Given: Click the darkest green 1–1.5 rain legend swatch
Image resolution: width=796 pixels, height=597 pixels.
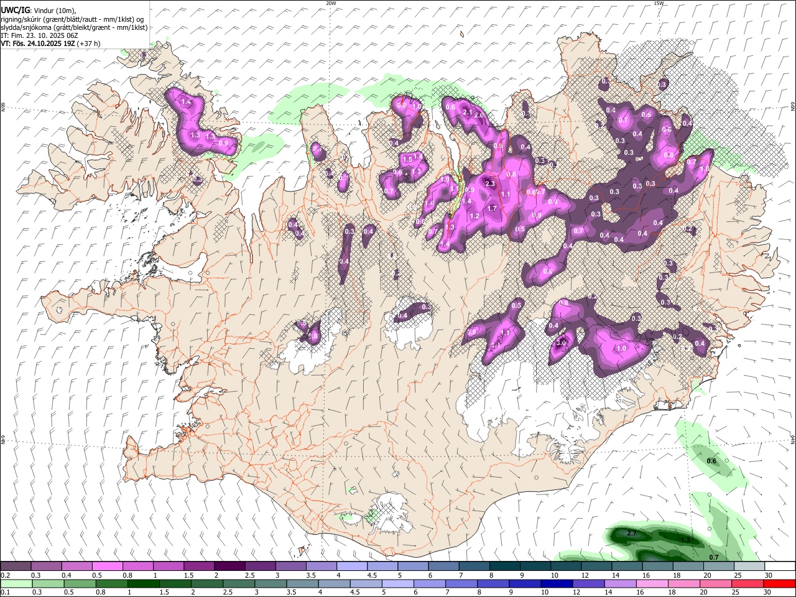Looking at the screenshot, I should pyautogui.click(x=142, y=583).
